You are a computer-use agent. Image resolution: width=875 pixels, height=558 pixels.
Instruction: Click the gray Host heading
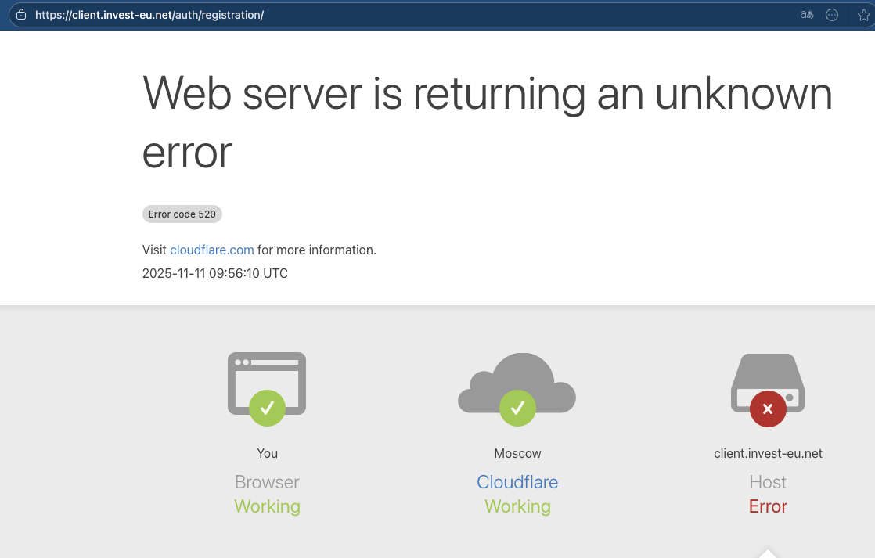[x=768, y=482]
